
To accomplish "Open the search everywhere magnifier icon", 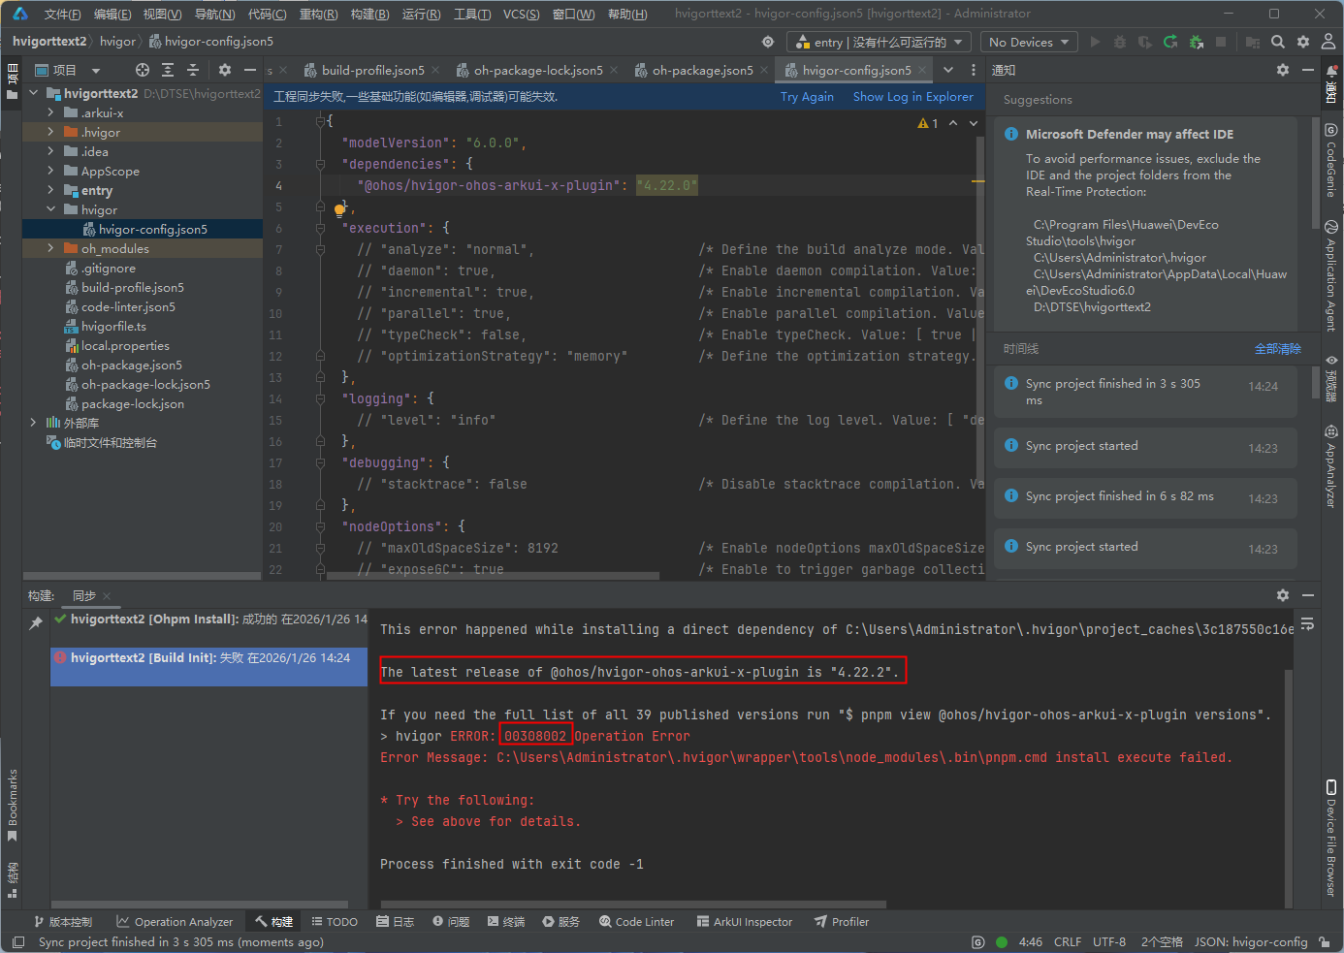I will click(1278, 42).
